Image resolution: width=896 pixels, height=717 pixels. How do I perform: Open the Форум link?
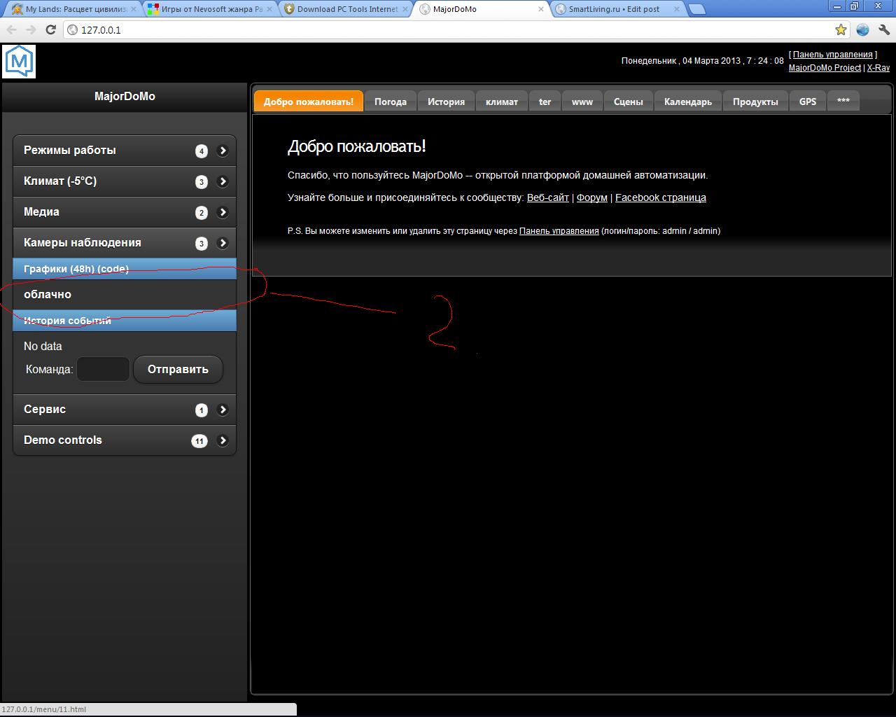[592, 197]
